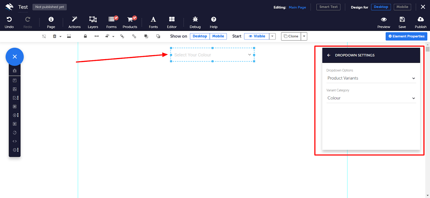Open the Debug bug tool
Viewport: 430px width, 198px height.
(195, 22)
